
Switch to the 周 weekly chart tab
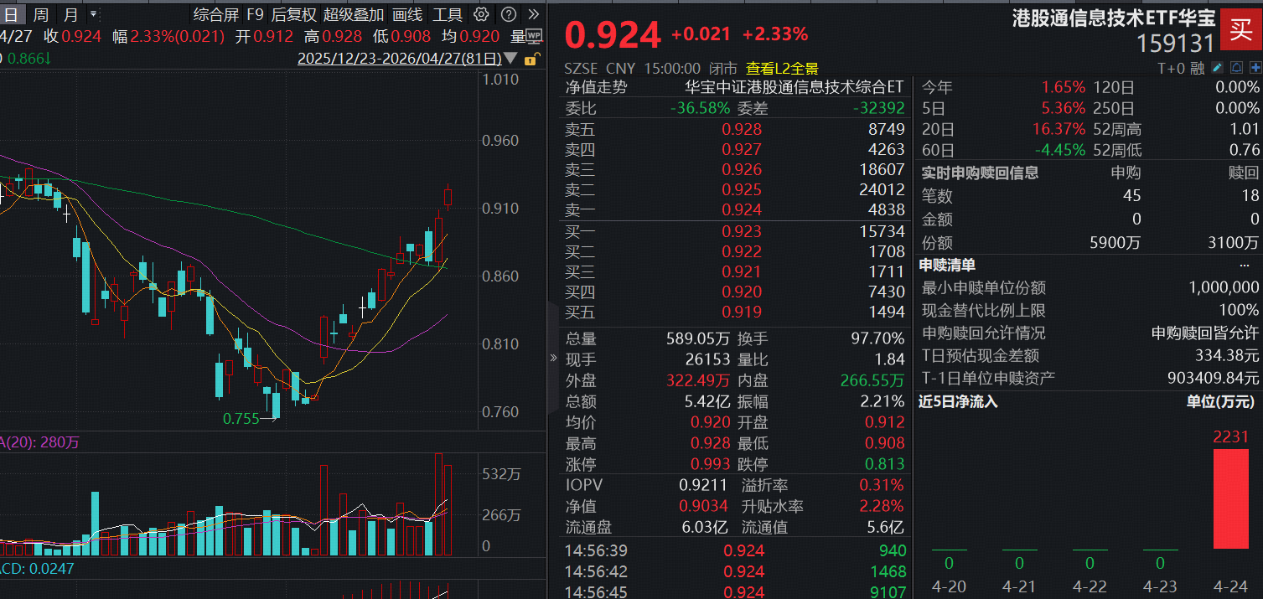coord(41,14)
